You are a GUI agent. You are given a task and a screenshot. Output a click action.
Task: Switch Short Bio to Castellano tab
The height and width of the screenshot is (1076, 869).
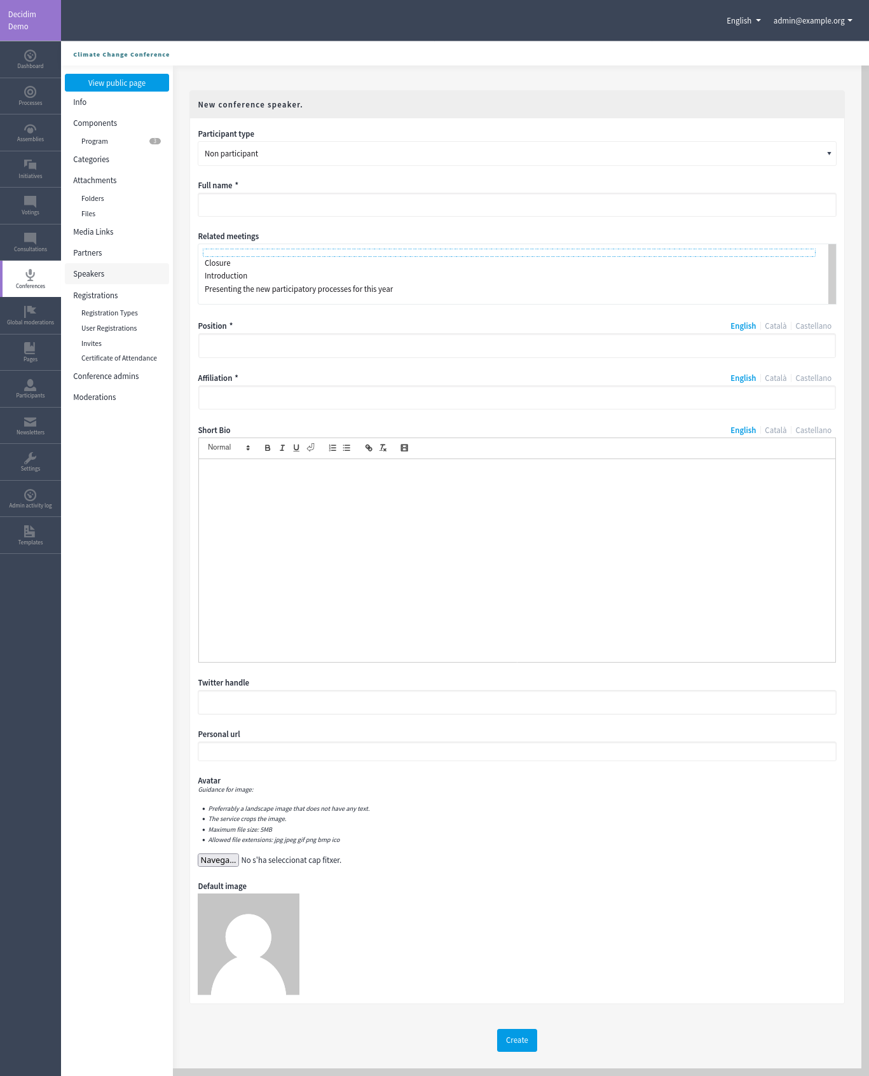click(813, 431)
